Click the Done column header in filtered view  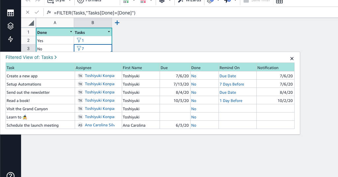pos(204,67)
